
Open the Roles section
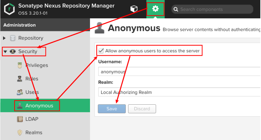click(32, 79)
